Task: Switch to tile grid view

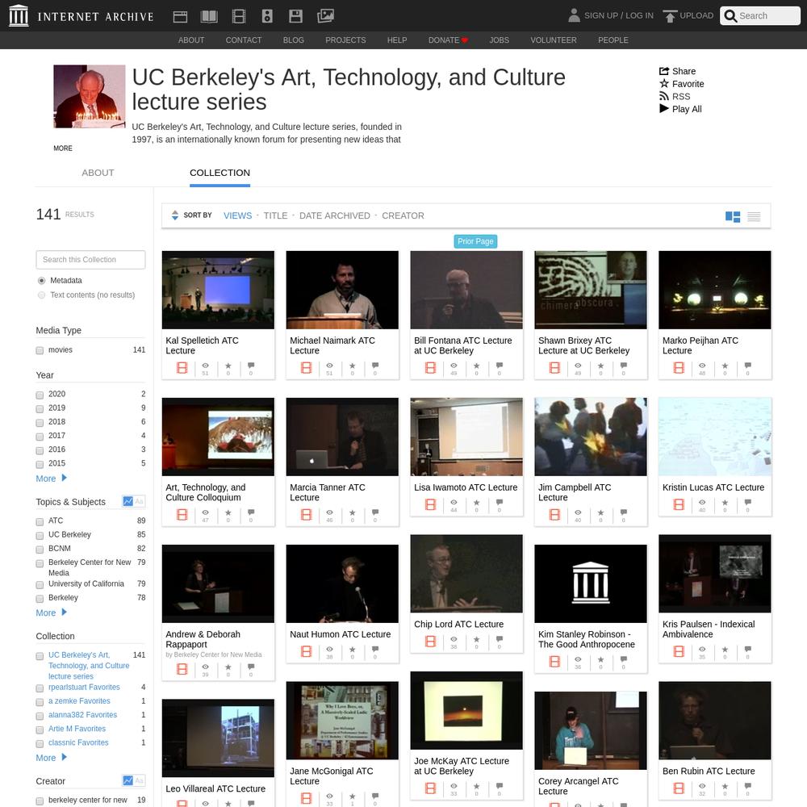Action: click(x=733, y=216)
